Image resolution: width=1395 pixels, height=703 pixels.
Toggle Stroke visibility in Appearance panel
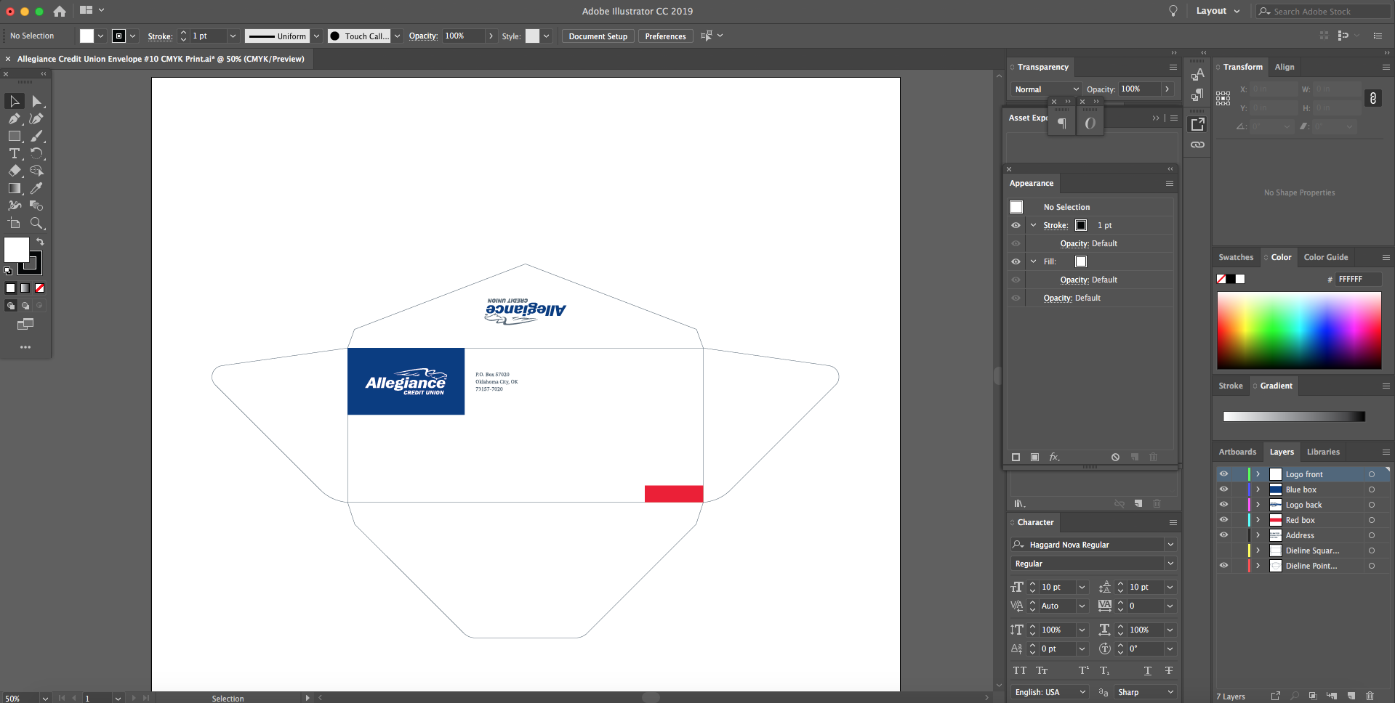click(1016, 225)
